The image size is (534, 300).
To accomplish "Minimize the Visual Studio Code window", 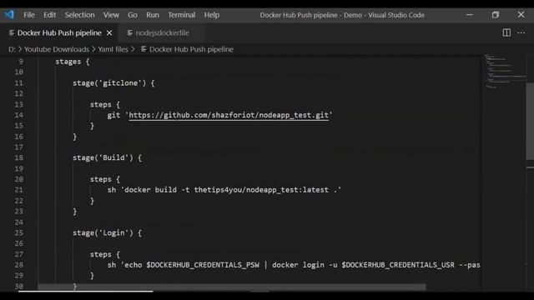I will pyautogui.click(x=469, y=15).
